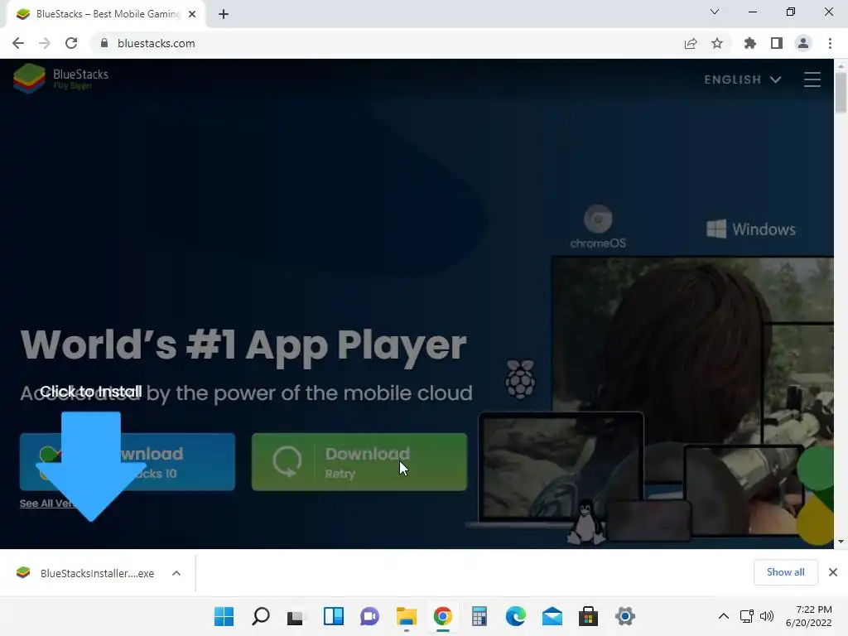Image resolution: width=848 pixels, height=636 pixels.
Task: Open the Windows Start menu
Action: [x=224, y=616]
